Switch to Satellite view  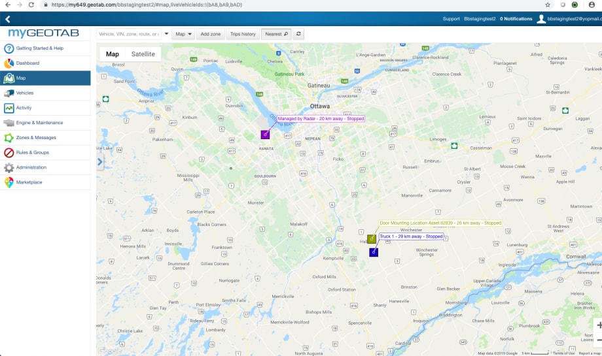pyautogui.click(x=143, y=54)
